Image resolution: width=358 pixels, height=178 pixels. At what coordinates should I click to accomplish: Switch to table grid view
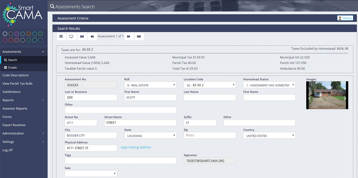61,36
